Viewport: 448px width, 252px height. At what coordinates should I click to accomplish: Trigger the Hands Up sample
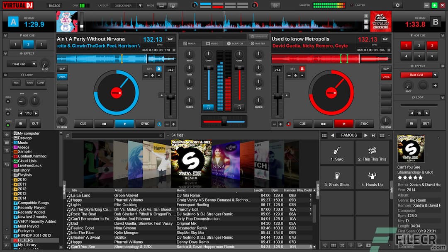[372, 177]
